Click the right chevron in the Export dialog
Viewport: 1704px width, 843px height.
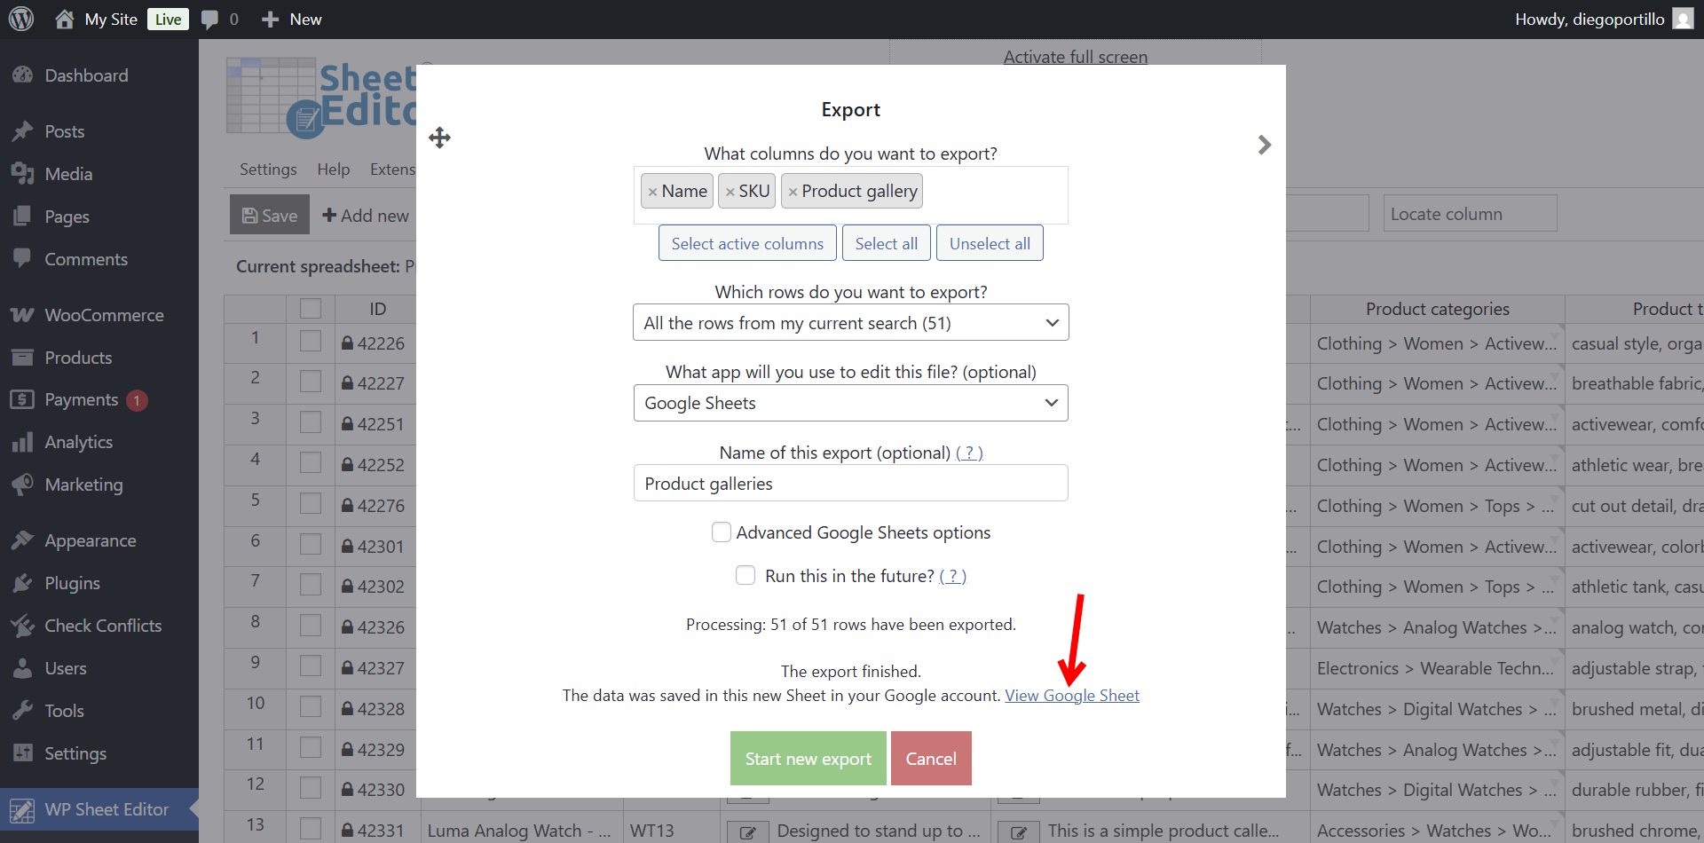[1264, 145]
